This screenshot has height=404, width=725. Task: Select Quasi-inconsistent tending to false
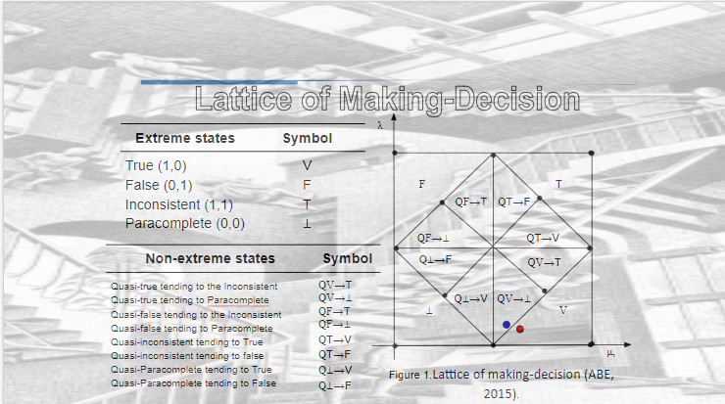pyautogui.click(x=187, y=356)
